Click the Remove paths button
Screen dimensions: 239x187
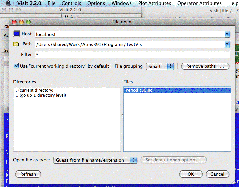pos(205,66)
